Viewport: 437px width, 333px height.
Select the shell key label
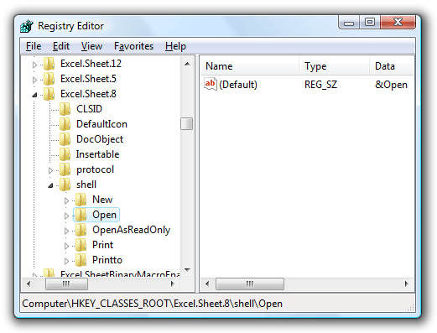(86, 185)
